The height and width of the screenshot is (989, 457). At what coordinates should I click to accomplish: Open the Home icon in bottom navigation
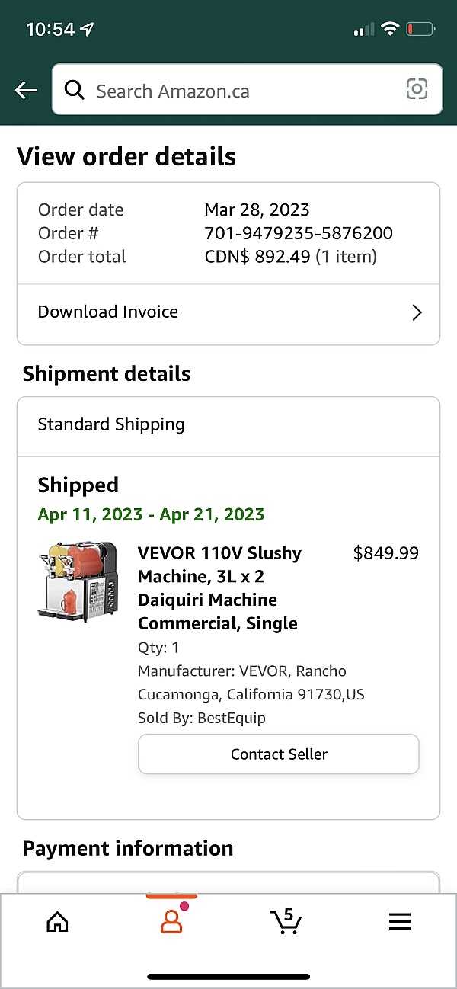point(57,922)
